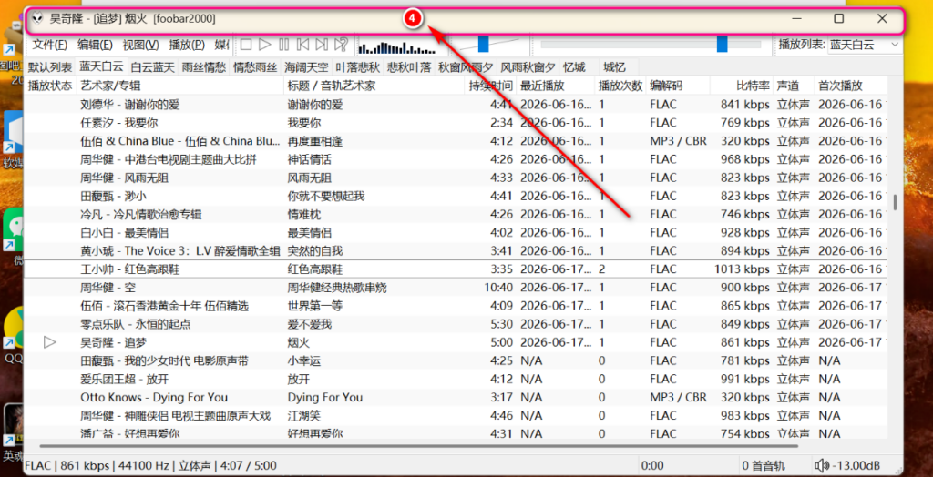
Task: Select the 蓝天白云 playlist tab
Action: (x=102, y=66)
